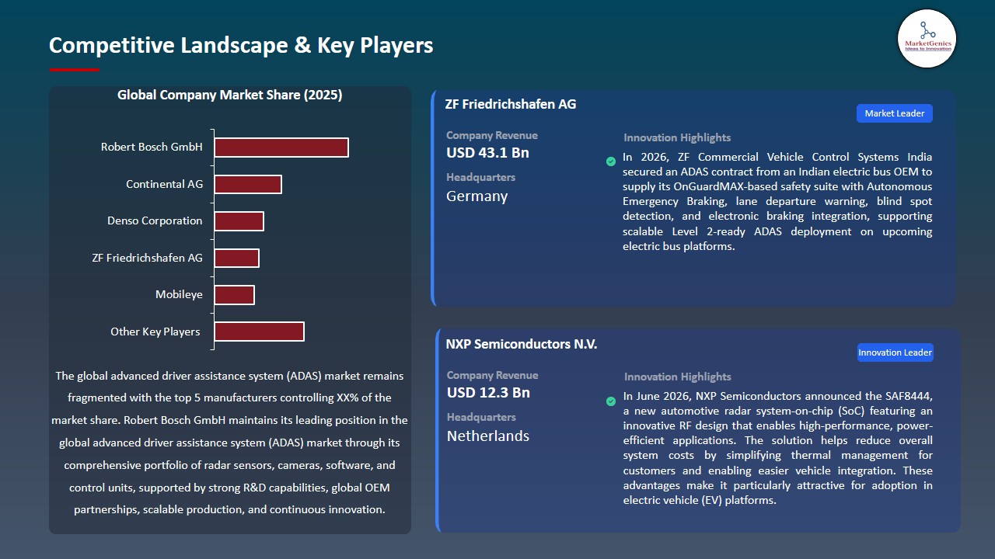Click the red underline accent beneath the title
This screenshot has width=995, height=559.
click(75, 70)
